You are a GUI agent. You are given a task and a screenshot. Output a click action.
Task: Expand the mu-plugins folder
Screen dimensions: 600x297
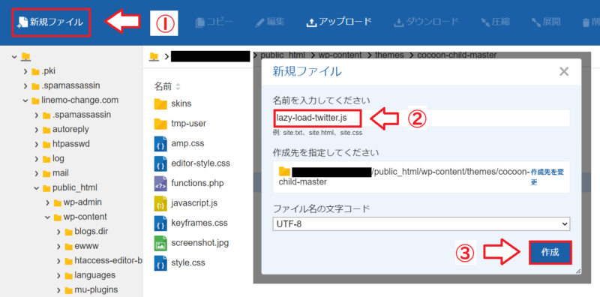[58, 290]
